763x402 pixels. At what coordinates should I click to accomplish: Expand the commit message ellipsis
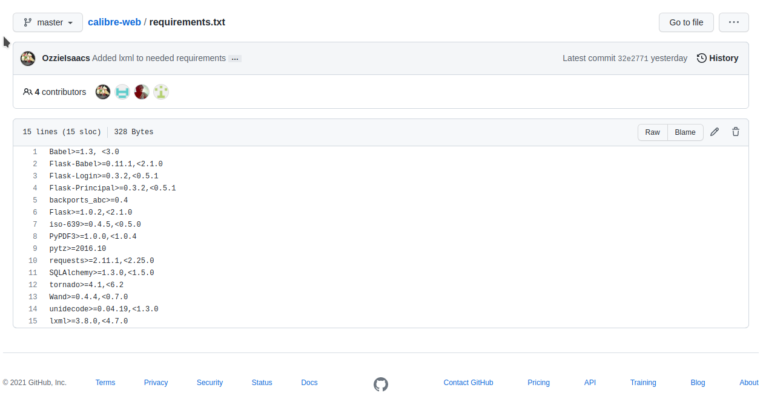[235, 59]
